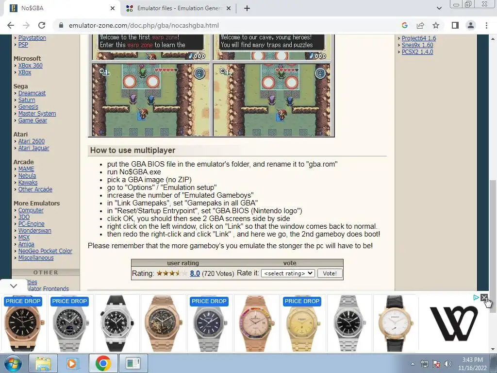Open the Chrome profile menu
The image size is (497, 373).
(471, 25)
